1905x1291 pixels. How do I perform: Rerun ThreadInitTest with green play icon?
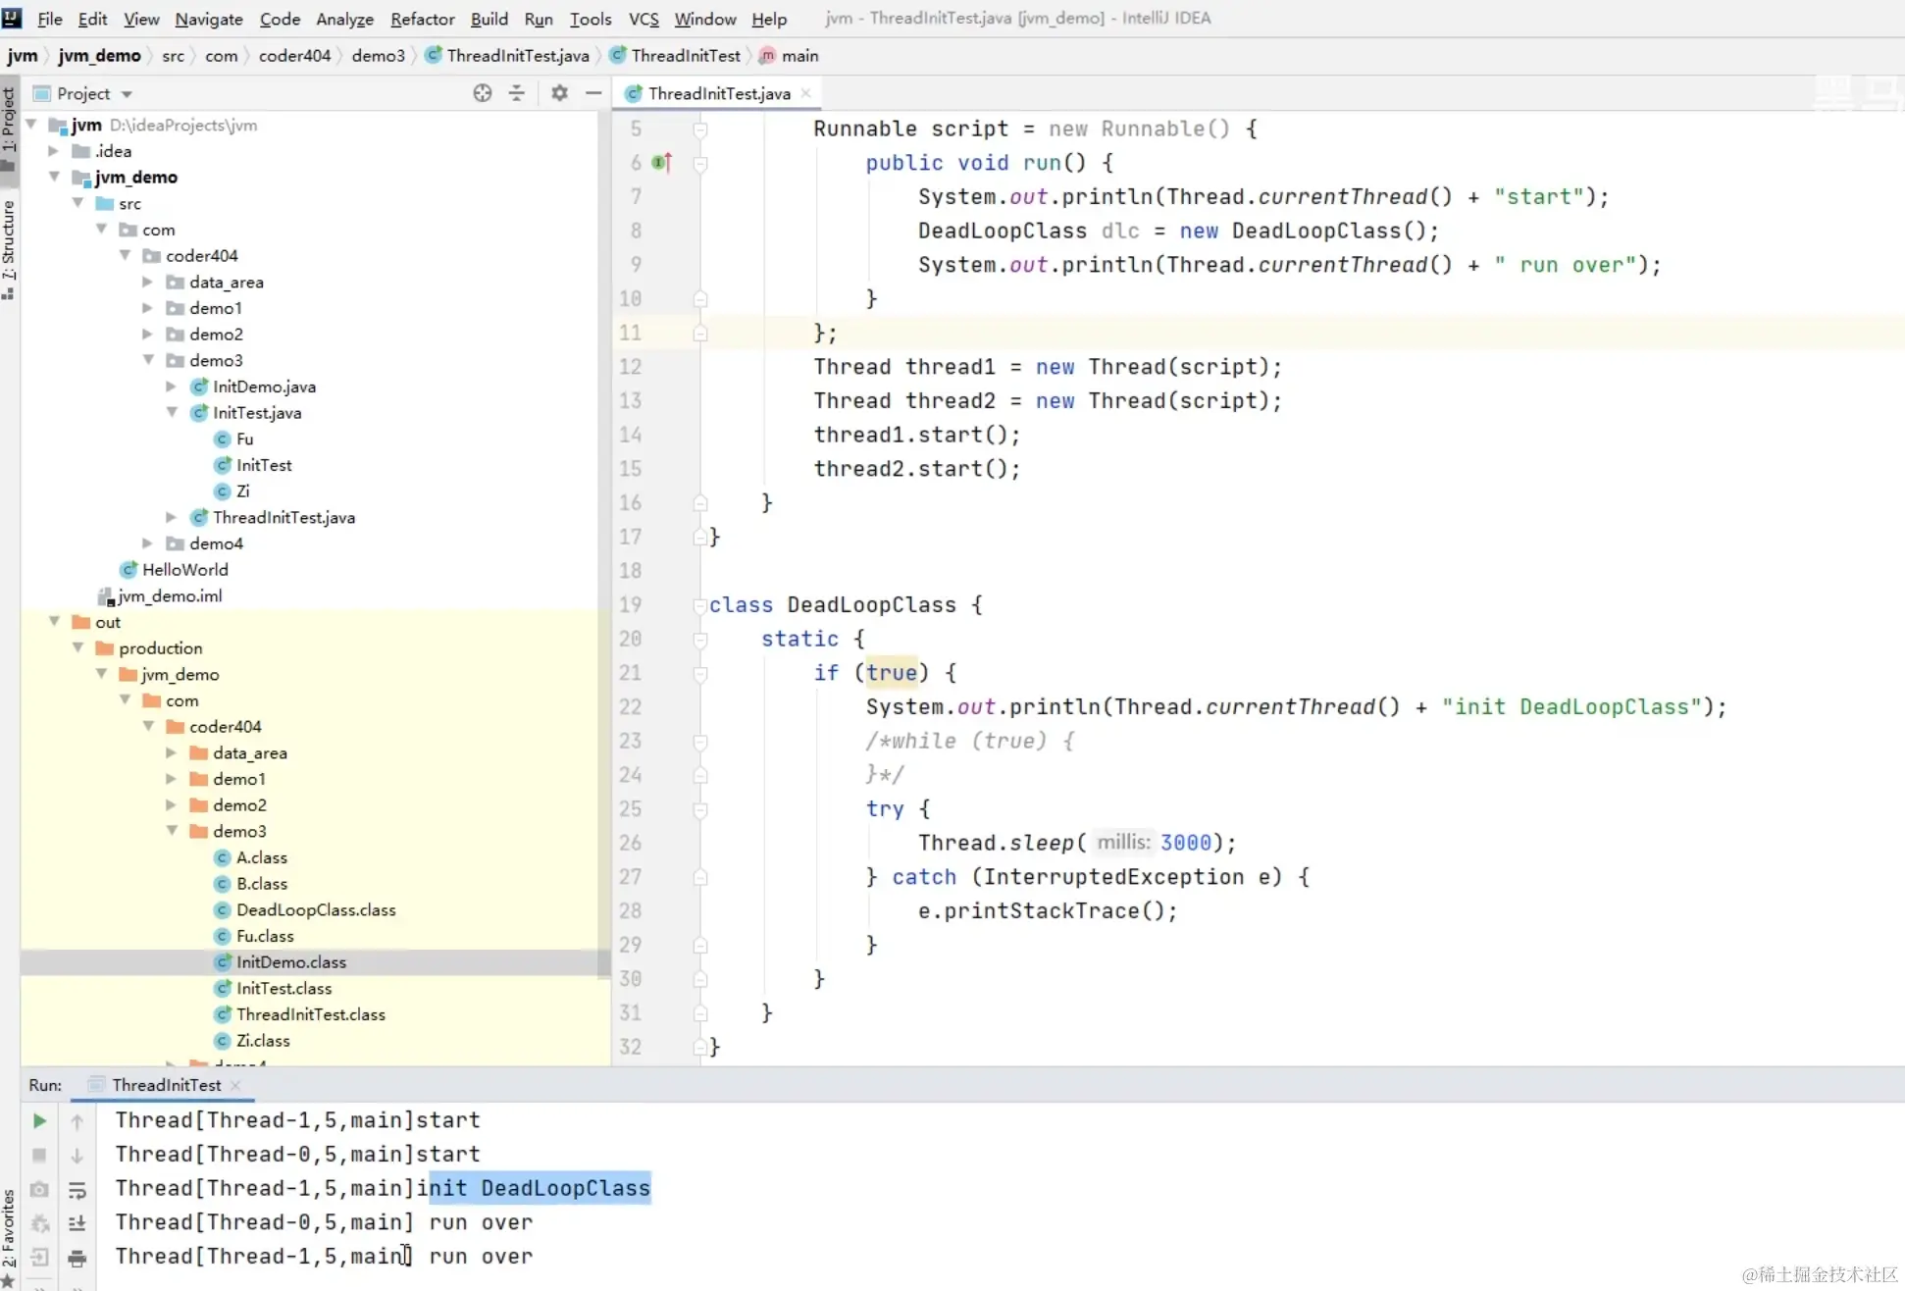[x=39, y=1120]
